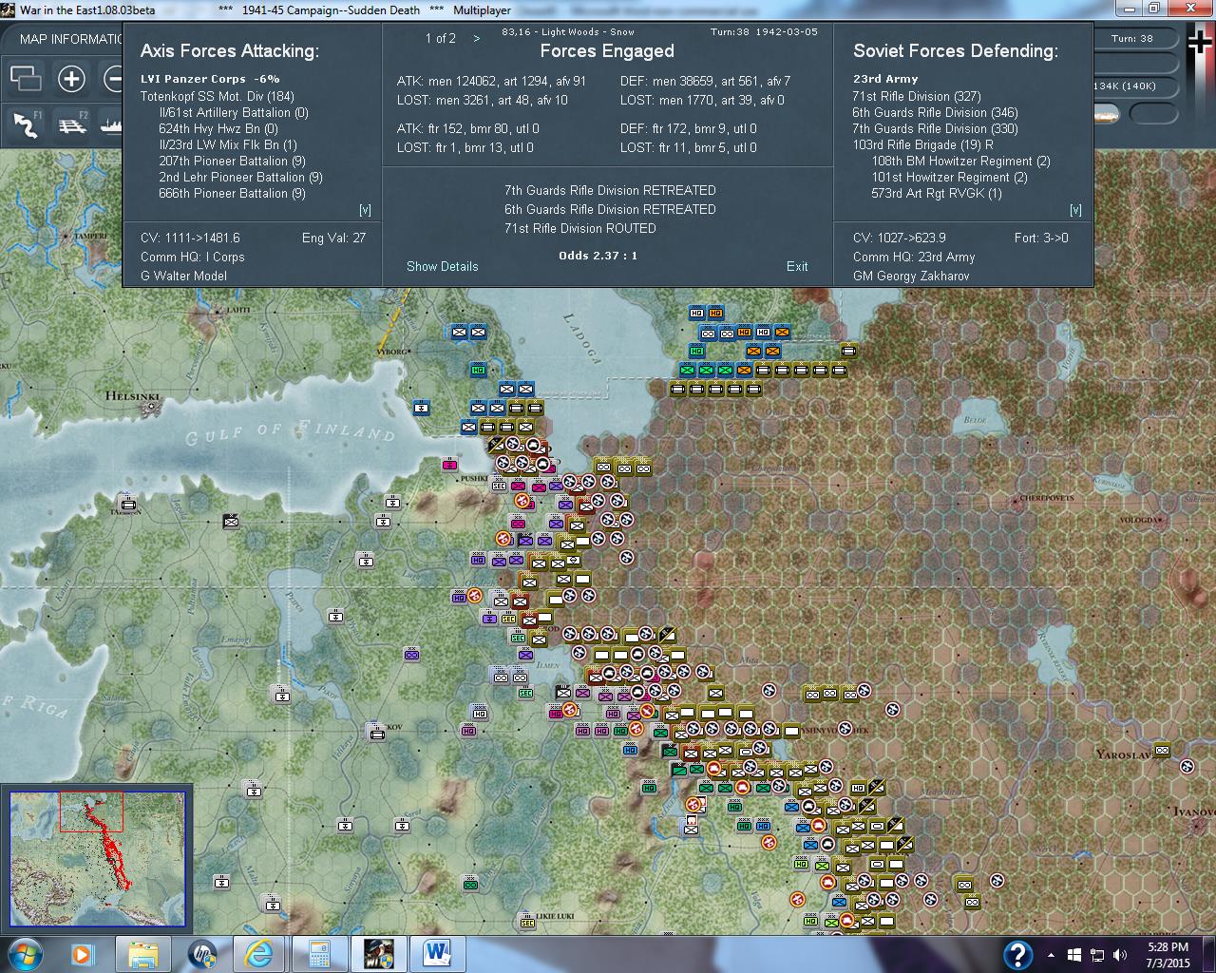1216x973 pixels.
Task: Show hidden system tray icons
Action: (1052, 955)
